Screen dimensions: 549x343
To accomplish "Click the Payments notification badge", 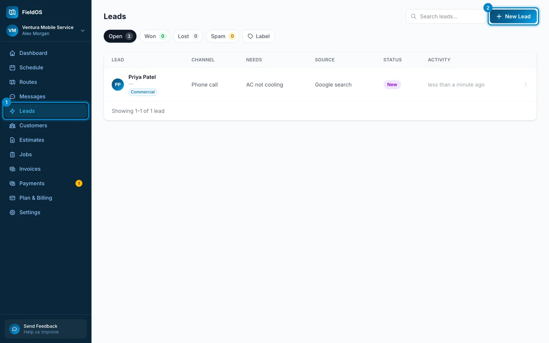I will 79,184.
